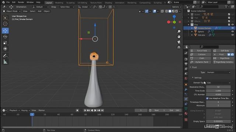Viewport: 236px width, 132px height.
Task: Toggle X-Ray mode in viewport header
Action: click(x=162, y=11)
